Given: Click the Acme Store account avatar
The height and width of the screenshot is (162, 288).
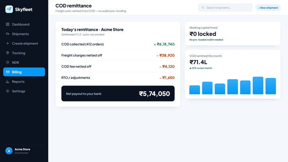Looking at the screenshot, I should pos(9,151).
